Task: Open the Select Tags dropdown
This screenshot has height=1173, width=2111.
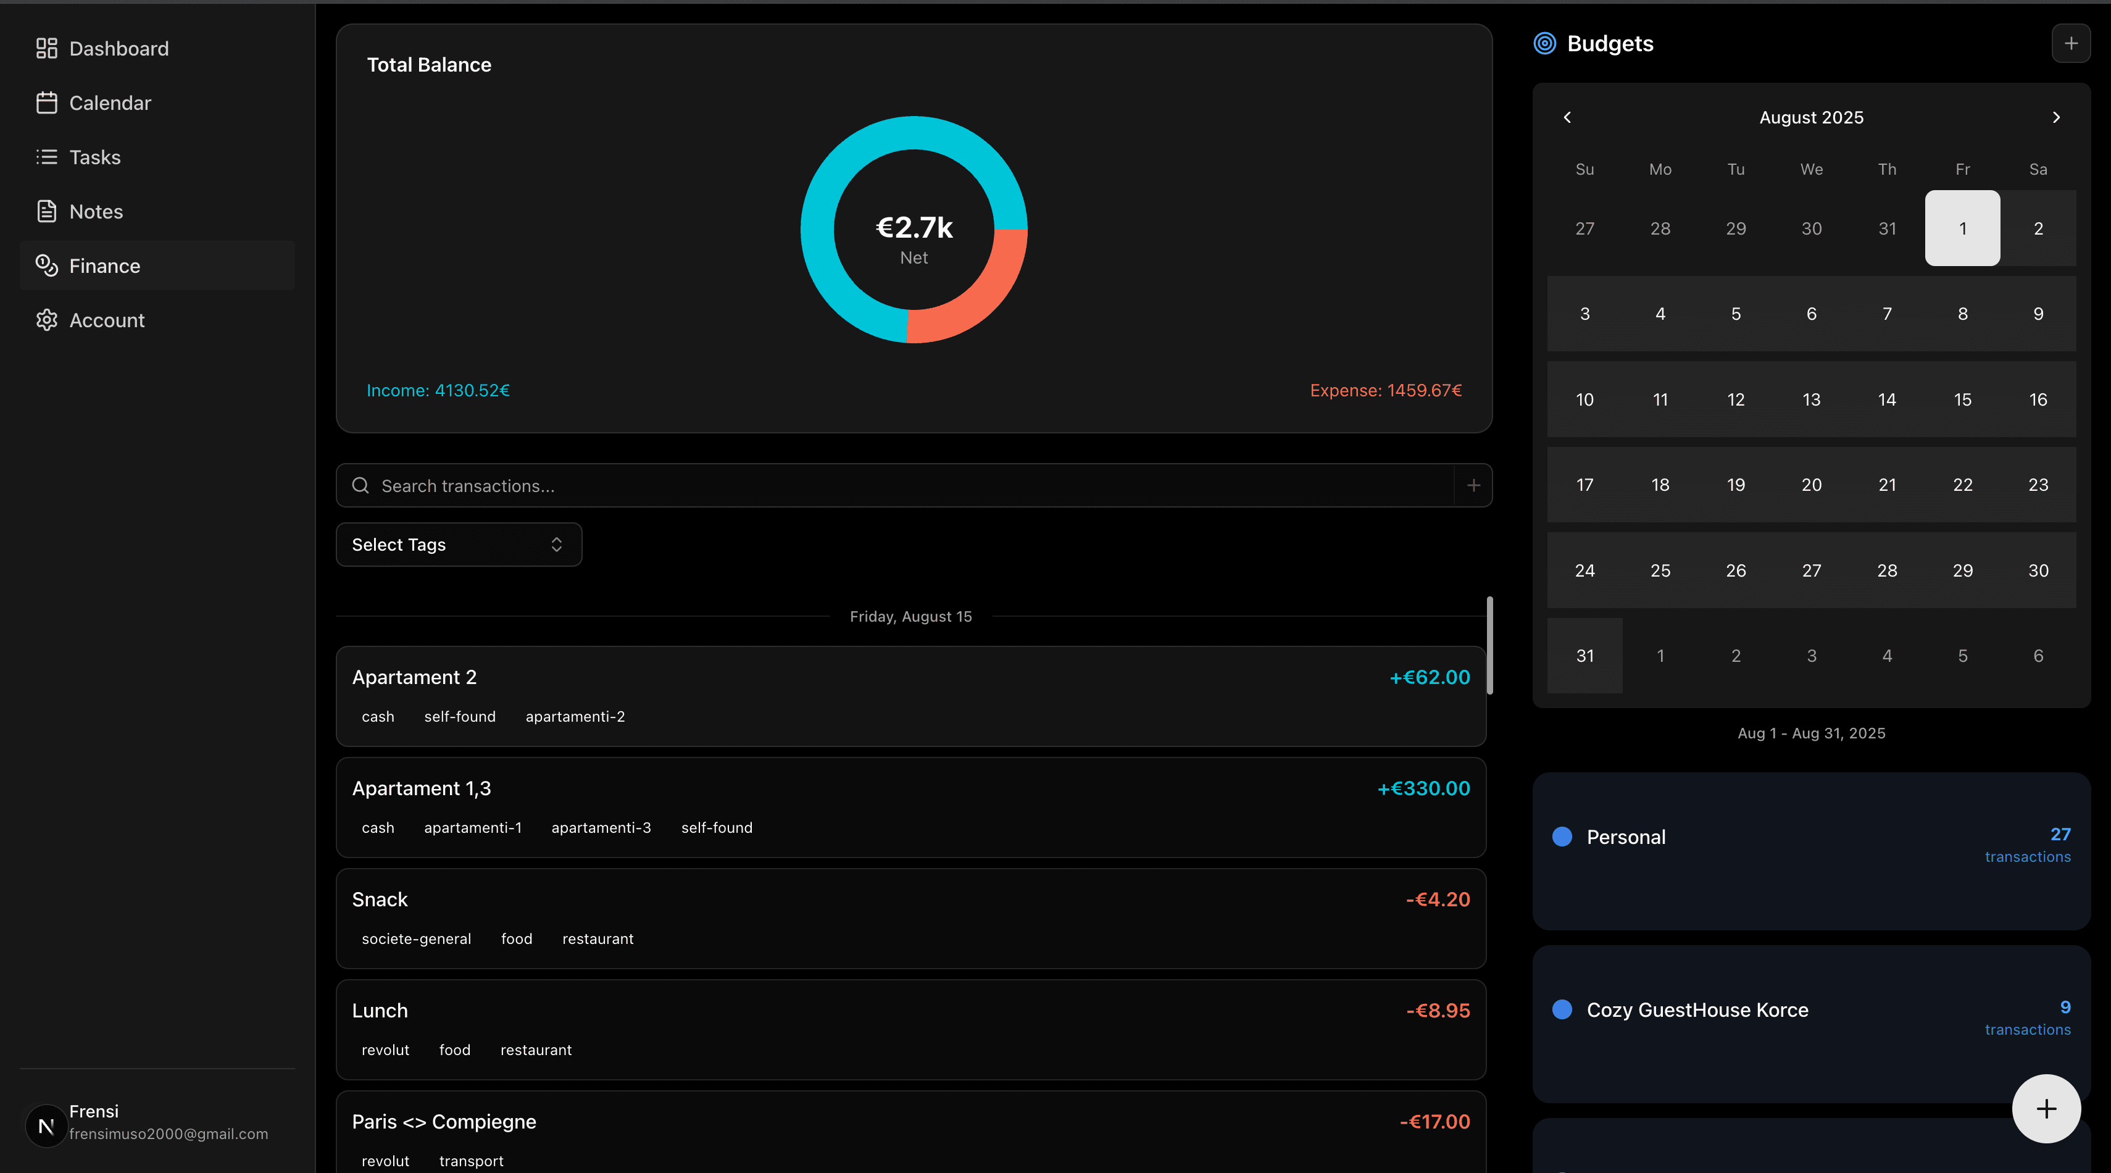Action: click(458, 545)
